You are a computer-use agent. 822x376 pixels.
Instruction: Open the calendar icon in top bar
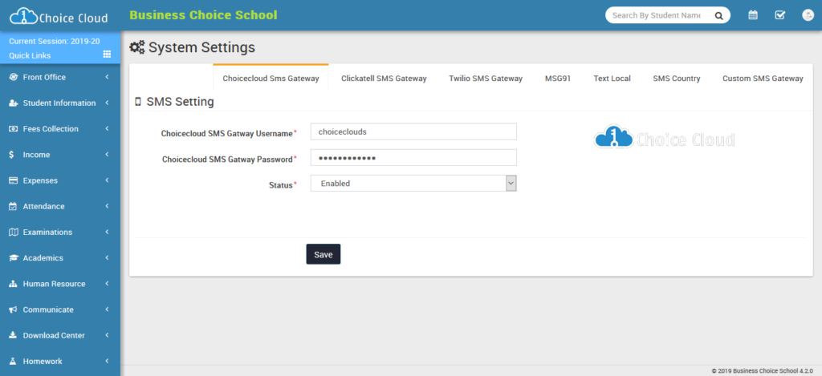tap(753, 15)
